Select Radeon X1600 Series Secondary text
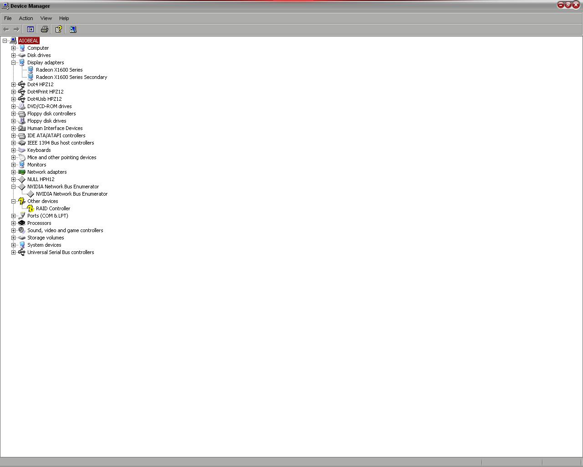This screenshot has width=583, height=467. click(72, 77)
